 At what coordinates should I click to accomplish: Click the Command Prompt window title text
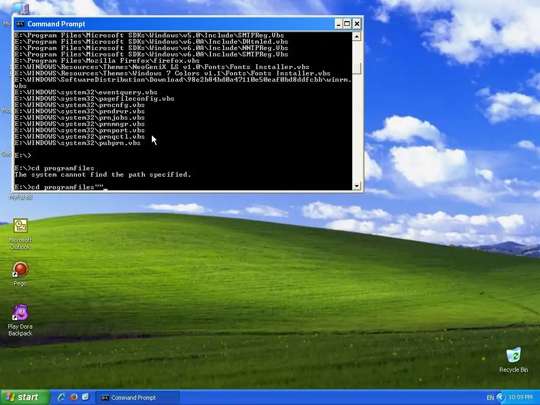click(x=56, y=24)
